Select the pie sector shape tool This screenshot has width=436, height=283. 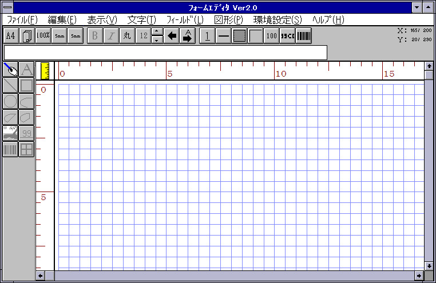10,117
